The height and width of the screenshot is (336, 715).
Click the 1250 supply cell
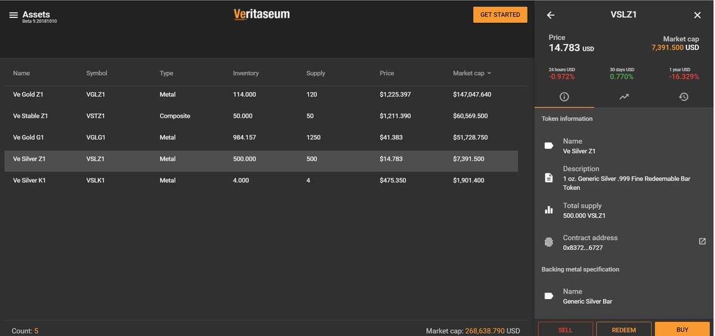tap(313, 137)
